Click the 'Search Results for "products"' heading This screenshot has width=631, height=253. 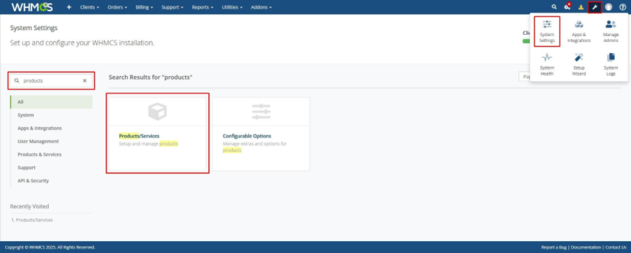pos(151,77)
